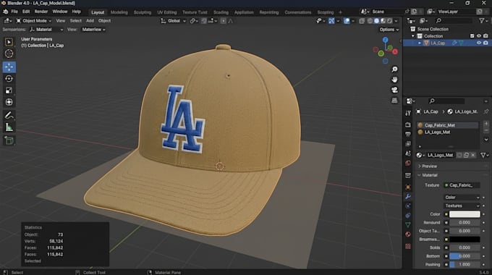Toggle X-ray mode
Screen dimensions: 492x275
coord(362,21)
